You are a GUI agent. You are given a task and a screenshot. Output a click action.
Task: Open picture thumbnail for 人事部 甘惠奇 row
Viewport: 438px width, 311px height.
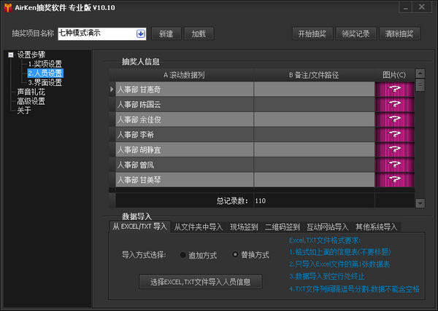[394, 89]
